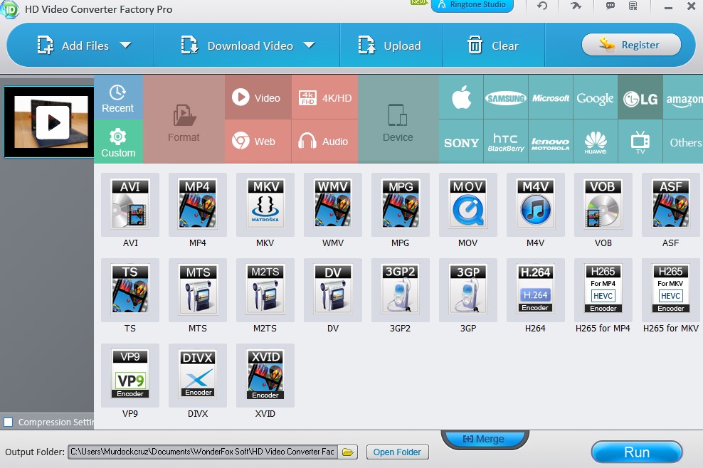Open Microsoft device profiles
Viewport: 703px width, 468px height.
click(x=551, y=97)
